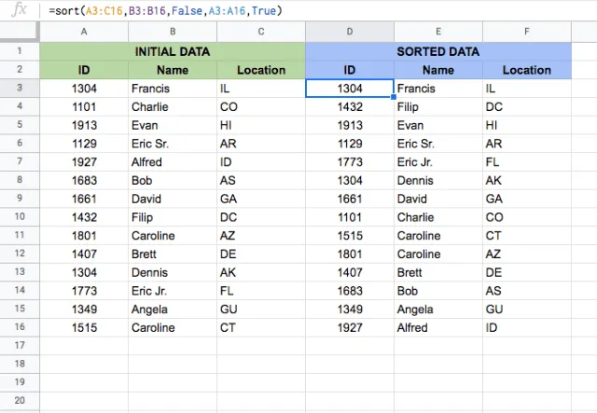Select row 10 header
Viewport: 597px width, 413px height.
click(20, 217)
